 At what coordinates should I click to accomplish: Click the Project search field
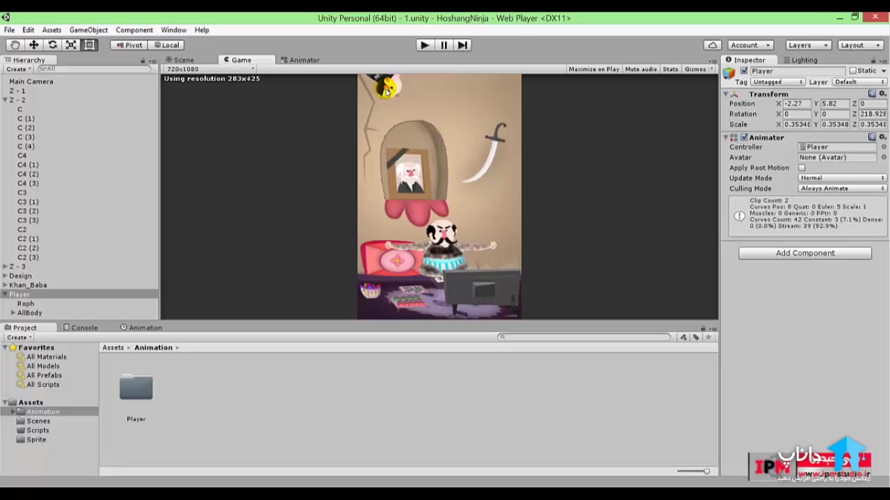pos(584,337)
